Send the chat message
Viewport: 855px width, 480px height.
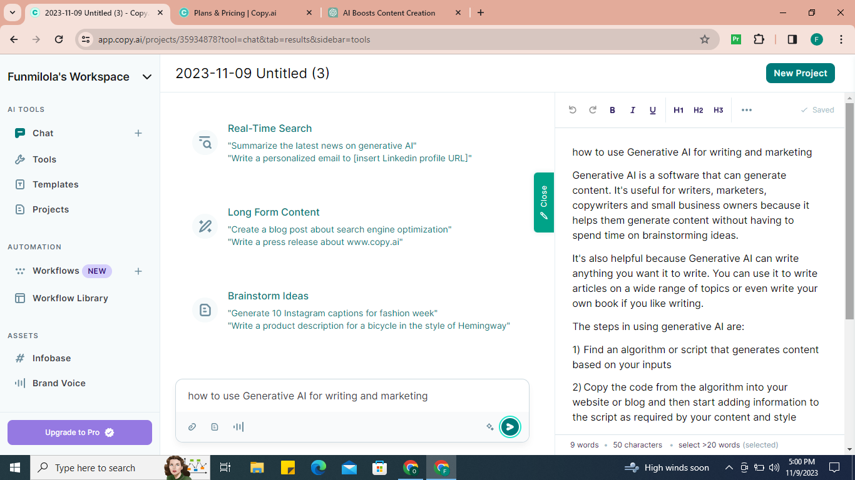coord(510,427)
